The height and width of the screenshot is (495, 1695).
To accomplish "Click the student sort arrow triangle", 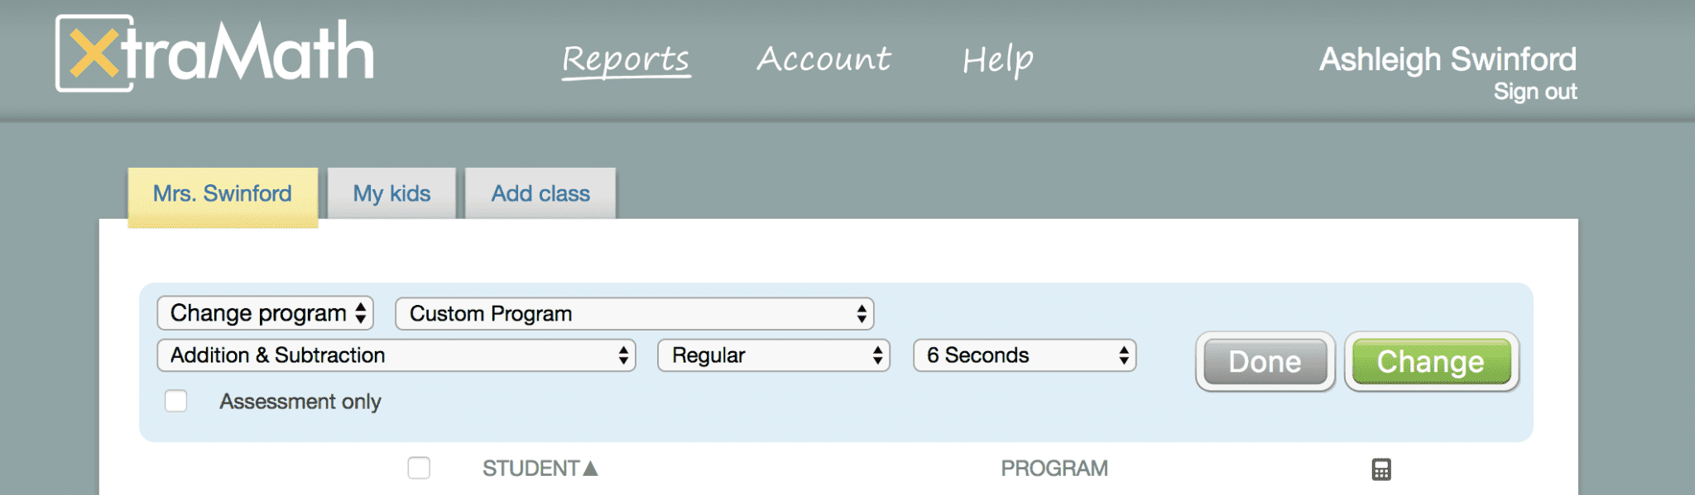I will [x=590, y=469].
